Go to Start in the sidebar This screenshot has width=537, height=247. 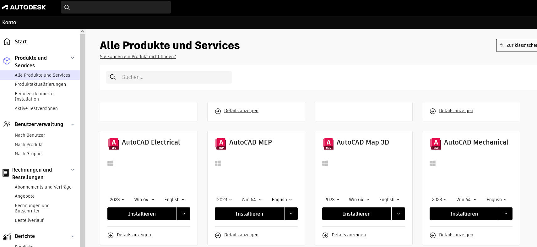point(21,41)
